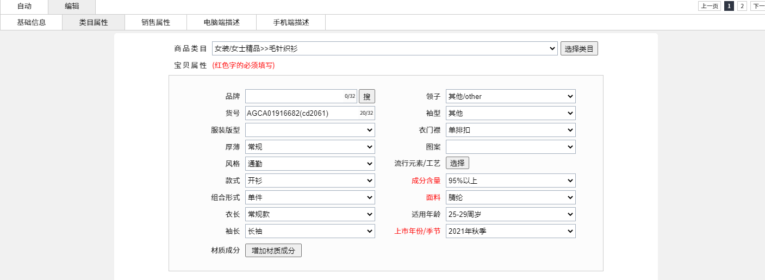The height and width of the screenshot is (280, 765).
Task: Click 选择 button for 流行元素/工艺
Action: (x=457, y=163)
